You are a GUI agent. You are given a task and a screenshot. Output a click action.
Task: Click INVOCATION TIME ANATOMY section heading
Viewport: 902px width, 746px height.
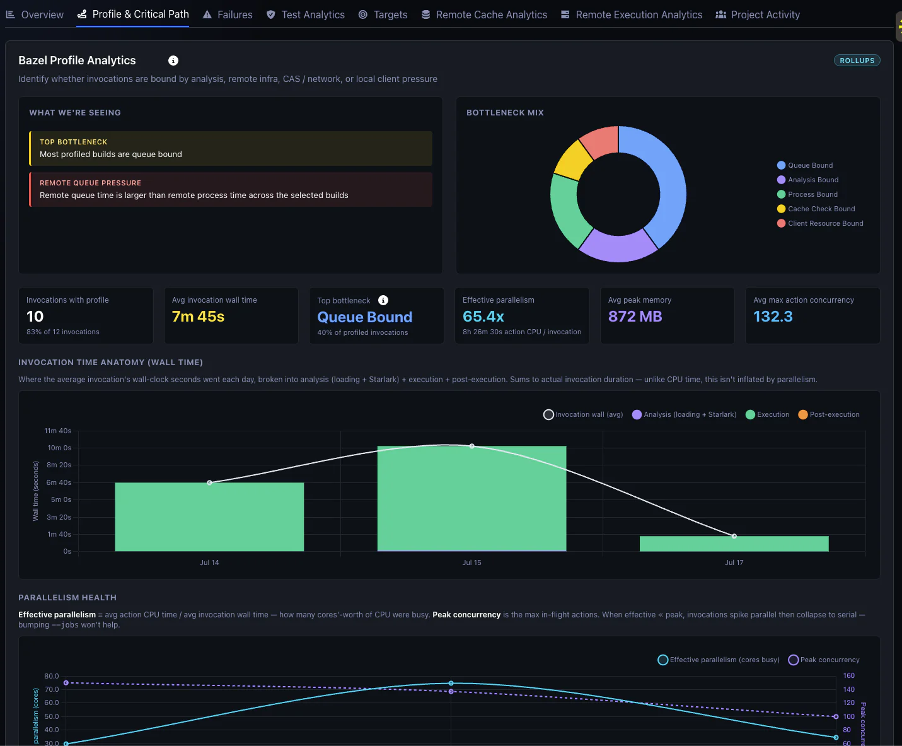point(110,363)
